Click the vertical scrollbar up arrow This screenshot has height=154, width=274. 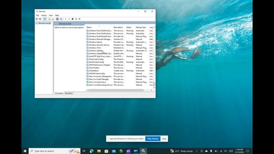[x=154, y=27]
